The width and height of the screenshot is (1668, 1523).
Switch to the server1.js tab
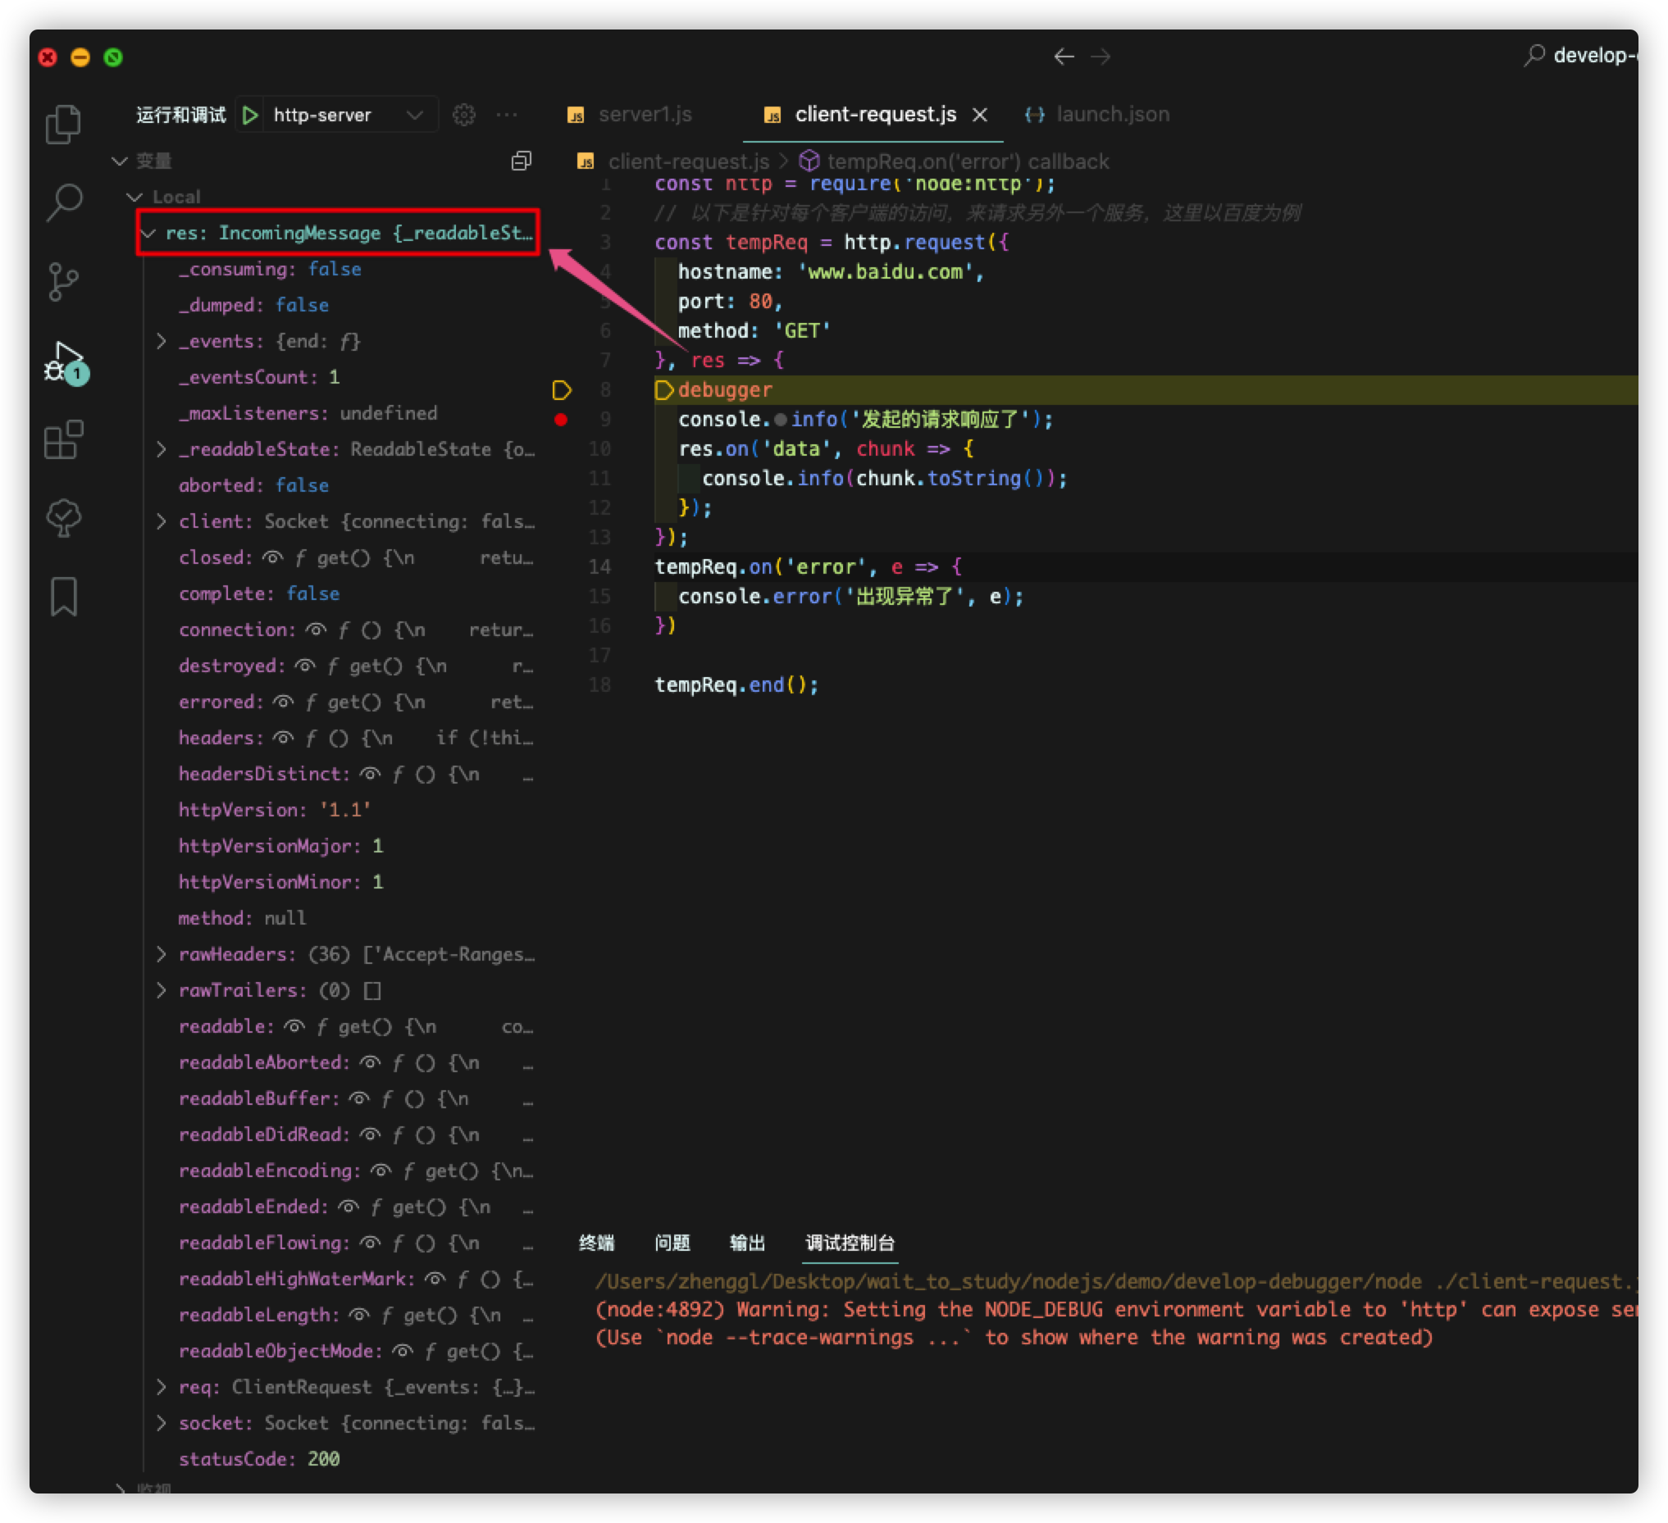631,115
